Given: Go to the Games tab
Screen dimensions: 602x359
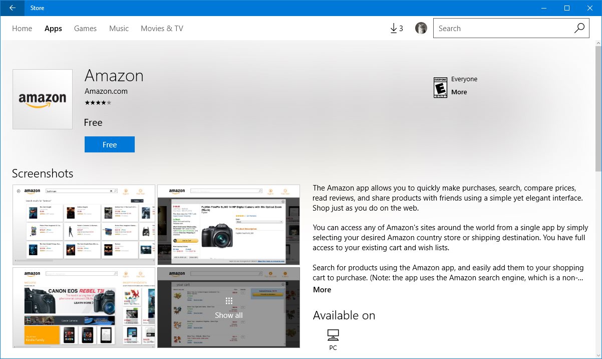Looking at the screenshot, I should pos(85,29).
